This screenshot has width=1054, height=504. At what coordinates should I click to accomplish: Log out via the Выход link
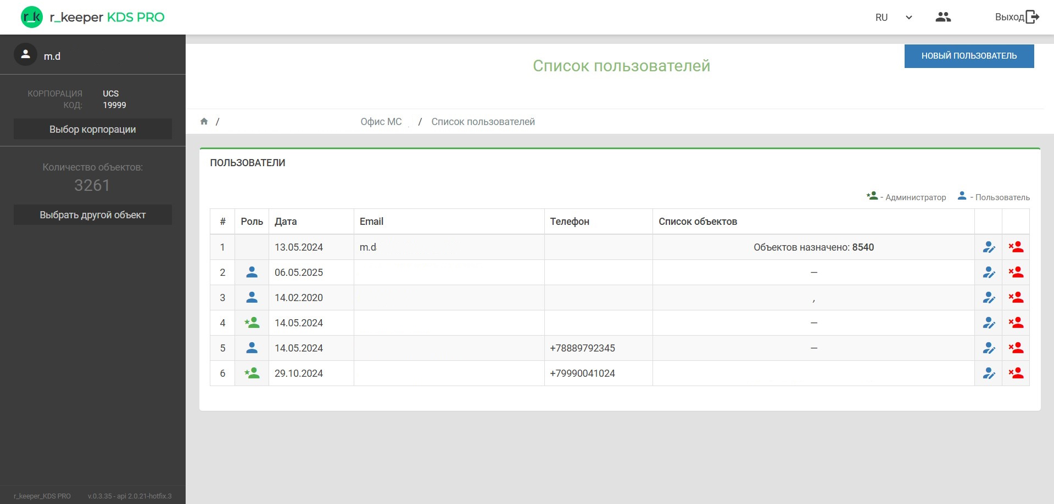[x=1017, y=17]
